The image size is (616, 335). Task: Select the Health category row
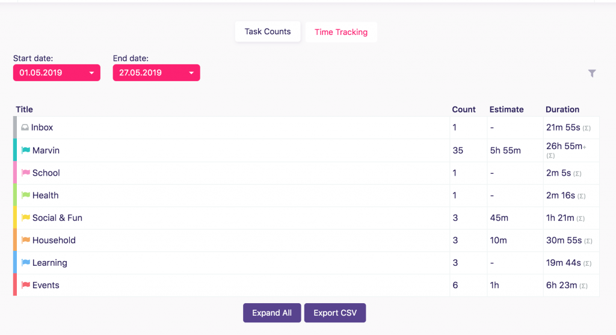tap(306, 195)
